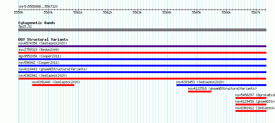
Task: Open the nsv5458297 label text
Action: 255,95
